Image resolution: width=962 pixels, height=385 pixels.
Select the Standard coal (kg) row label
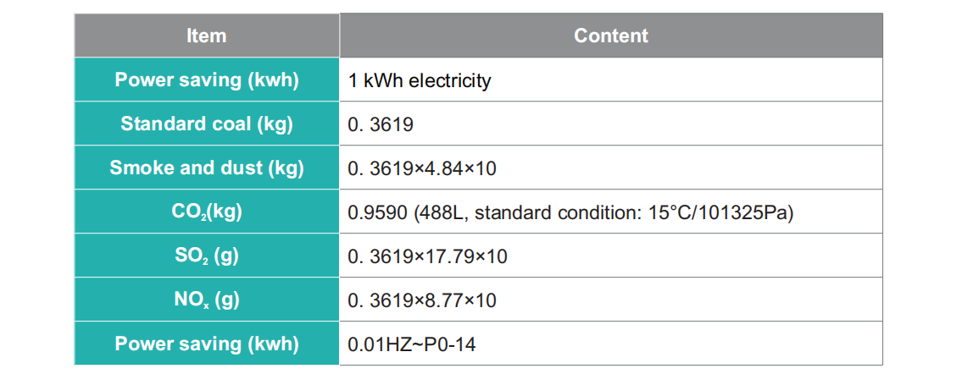[x=206, y=124]
